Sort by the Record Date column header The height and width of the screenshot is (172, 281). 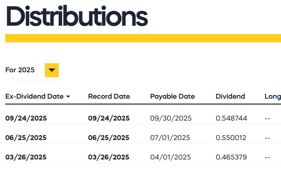(109, 97)
